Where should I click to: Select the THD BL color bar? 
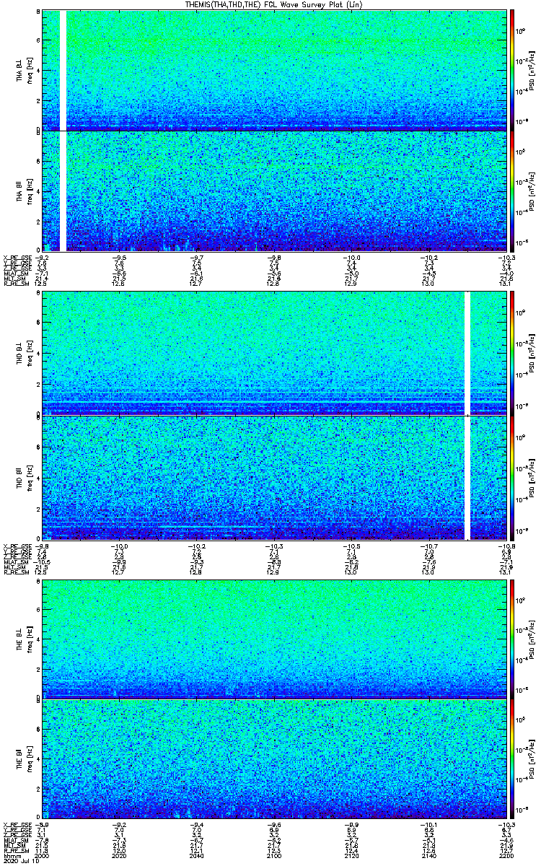[x=512, y=353]
